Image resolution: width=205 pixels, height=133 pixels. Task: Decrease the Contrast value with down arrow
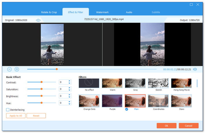tap(69, 83)
